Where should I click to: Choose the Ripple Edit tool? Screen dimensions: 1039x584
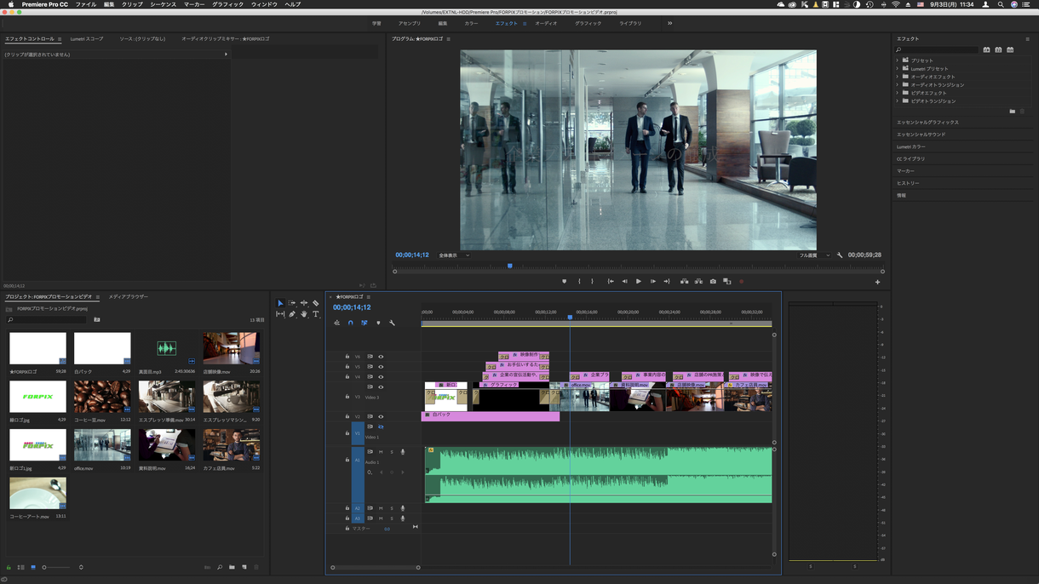click(x=304, y=303)
